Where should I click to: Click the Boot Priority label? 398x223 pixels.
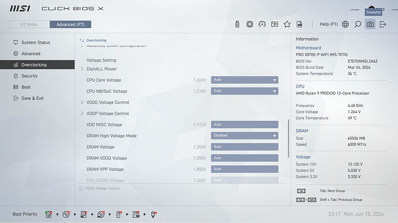tap(25, 214)
